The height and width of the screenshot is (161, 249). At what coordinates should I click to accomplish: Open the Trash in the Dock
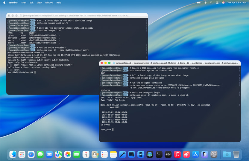(236, 154)
